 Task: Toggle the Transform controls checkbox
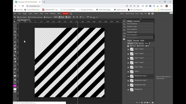pos(29,17)
